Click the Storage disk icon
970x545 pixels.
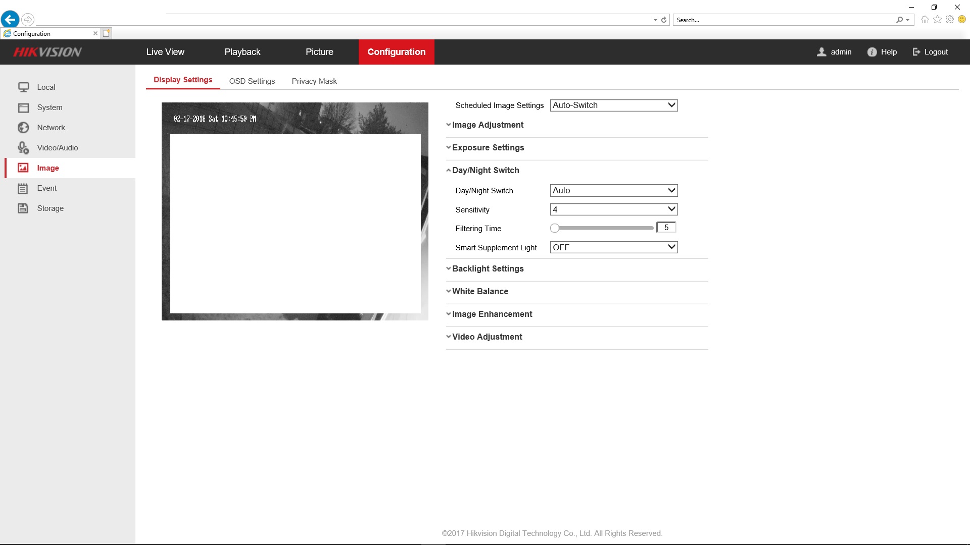pyautogui.click(x=23, y=208)
